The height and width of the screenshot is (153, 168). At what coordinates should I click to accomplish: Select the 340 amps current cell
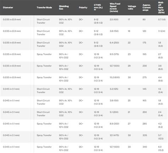point(145,147)
